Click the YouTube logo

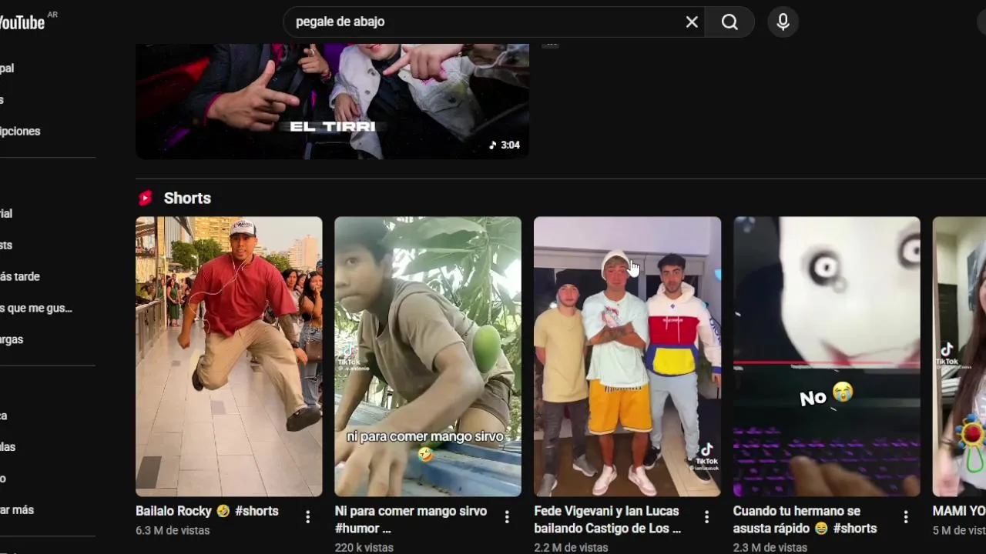(x=22, y=22)
